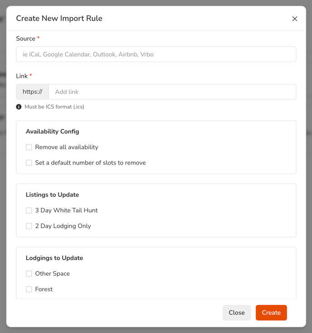
Task: Click the https:// prefix box
Action: tap(33, 92)
